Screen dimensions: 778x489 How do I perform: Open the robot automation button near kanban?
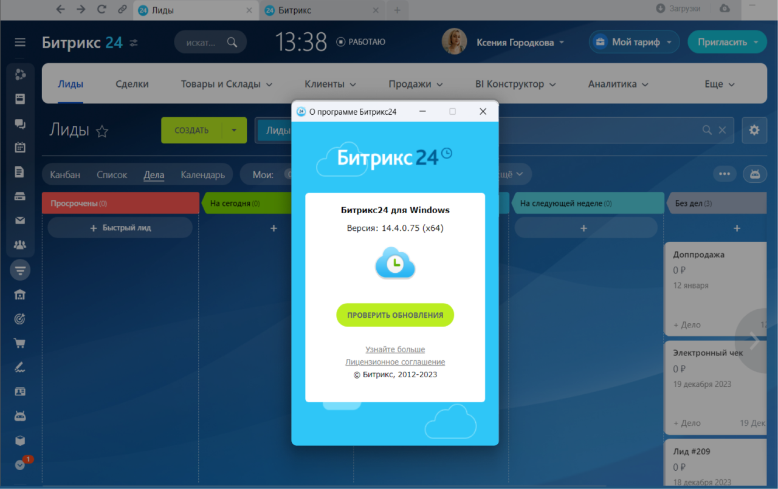755,174
